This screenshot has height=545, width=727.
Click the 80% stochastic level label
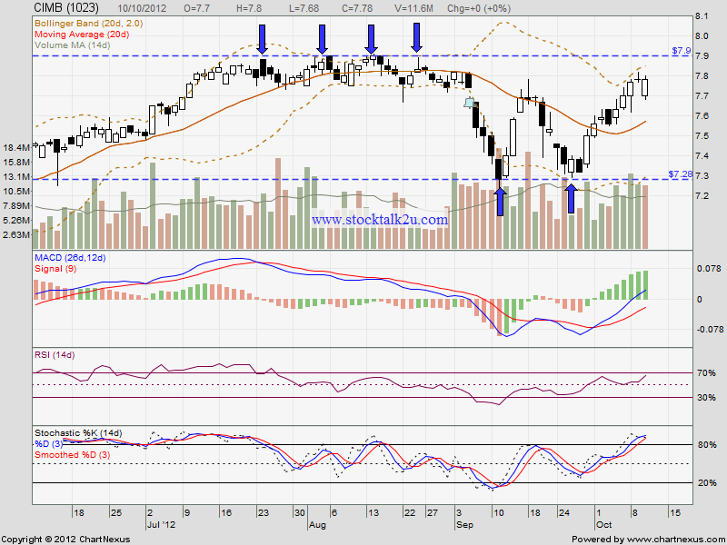coord(706,445)
